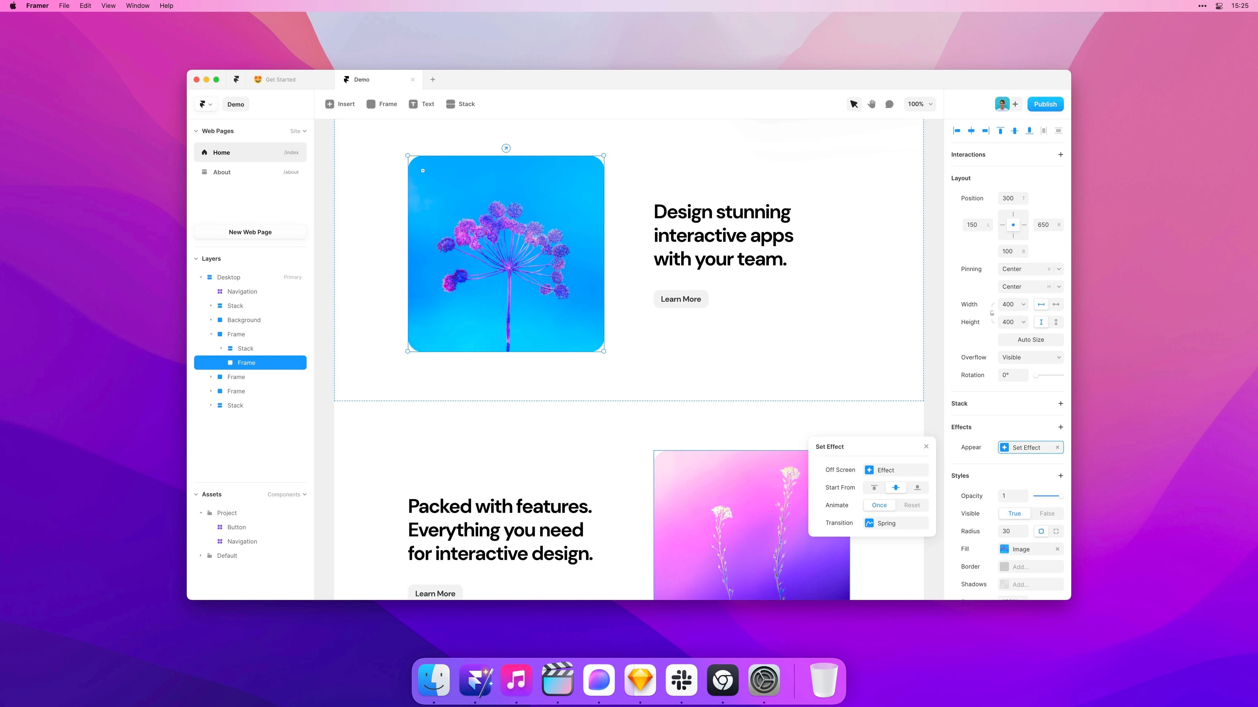Align selection to top edges

(1000, 131)
